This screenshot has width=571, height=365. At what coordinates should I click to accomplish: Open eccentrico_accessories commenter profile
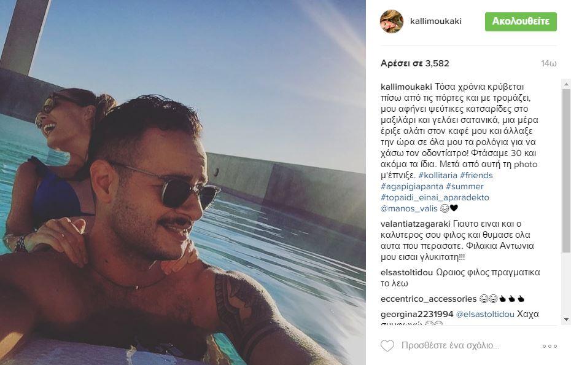point(429,299)
